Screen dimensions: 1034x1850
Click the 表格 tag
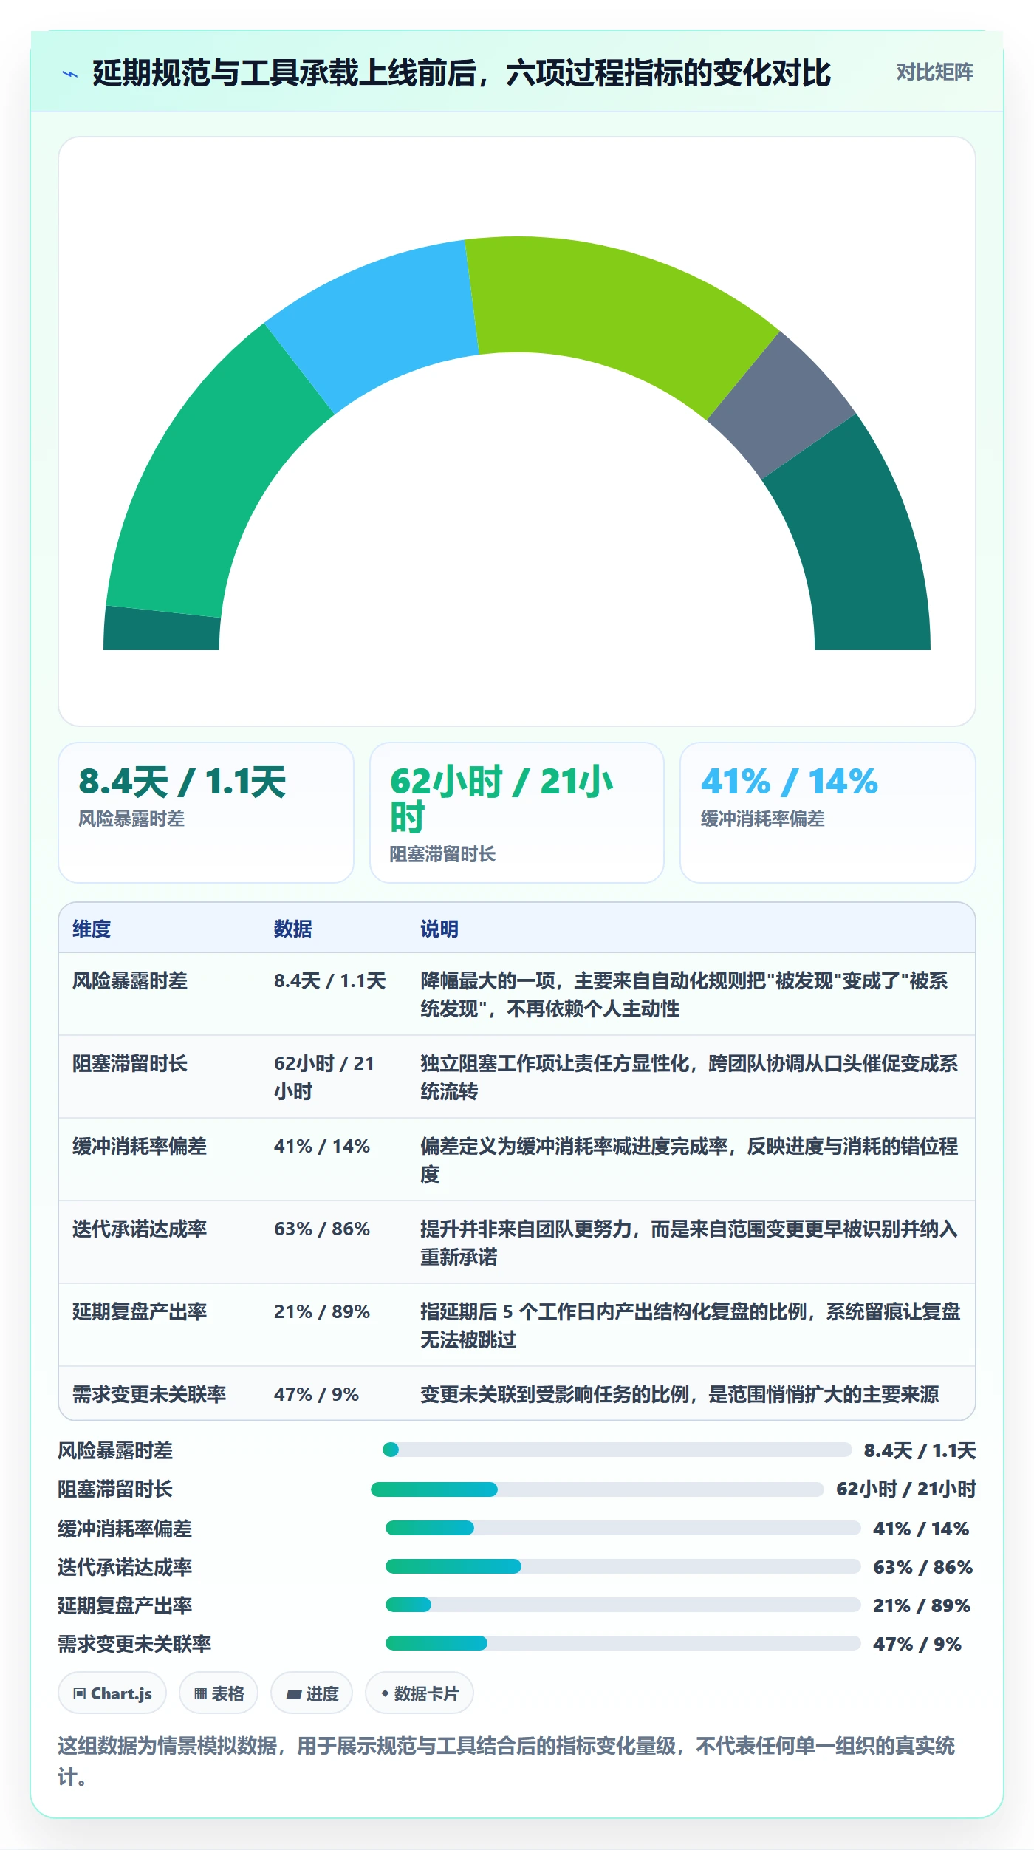[219, 1693]
